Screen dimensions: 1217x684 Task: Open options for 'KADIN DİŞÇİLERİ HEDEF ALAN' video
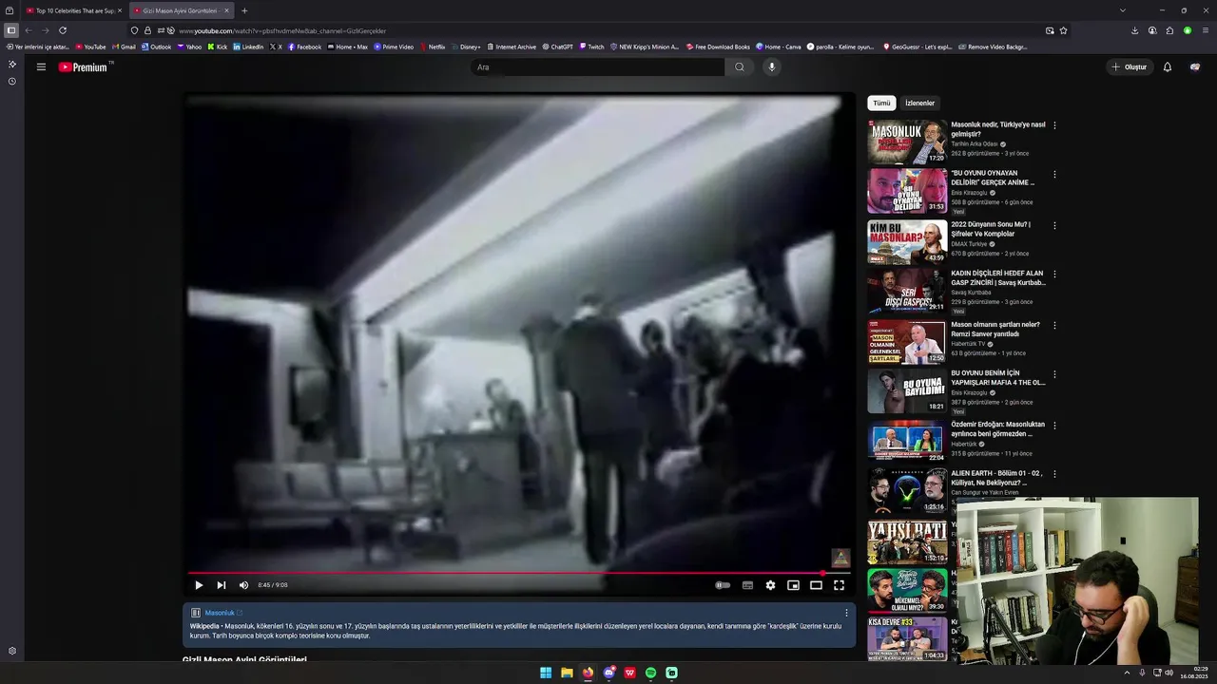tap(1054, 275)
